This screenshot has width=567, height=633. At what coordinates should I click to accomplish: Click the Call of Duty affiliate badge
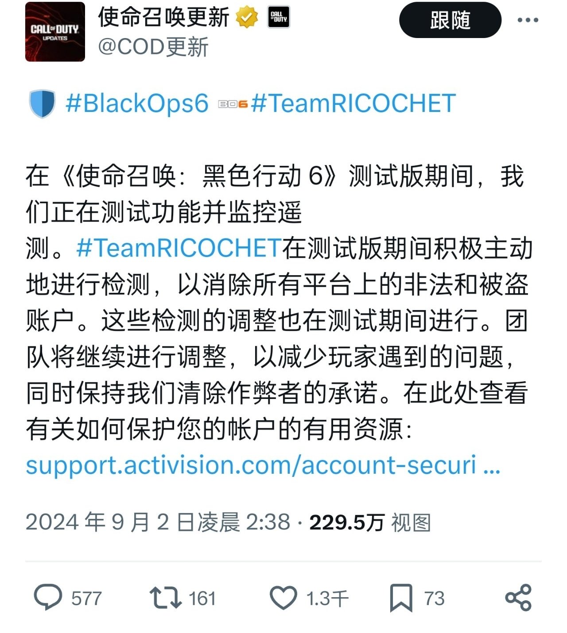tap(279, 18)
